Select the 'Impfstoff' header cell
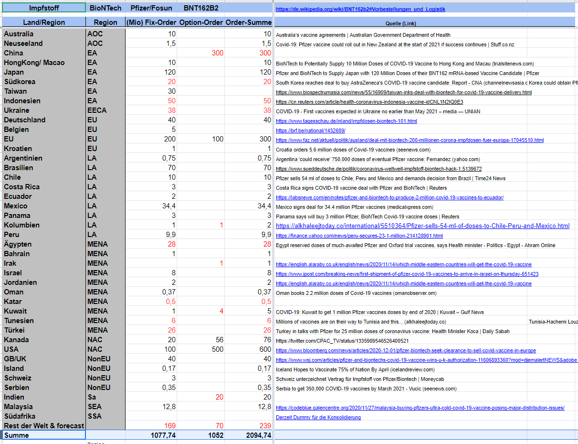The height and width of the screenshot is (444, 578). coord(44,8)
